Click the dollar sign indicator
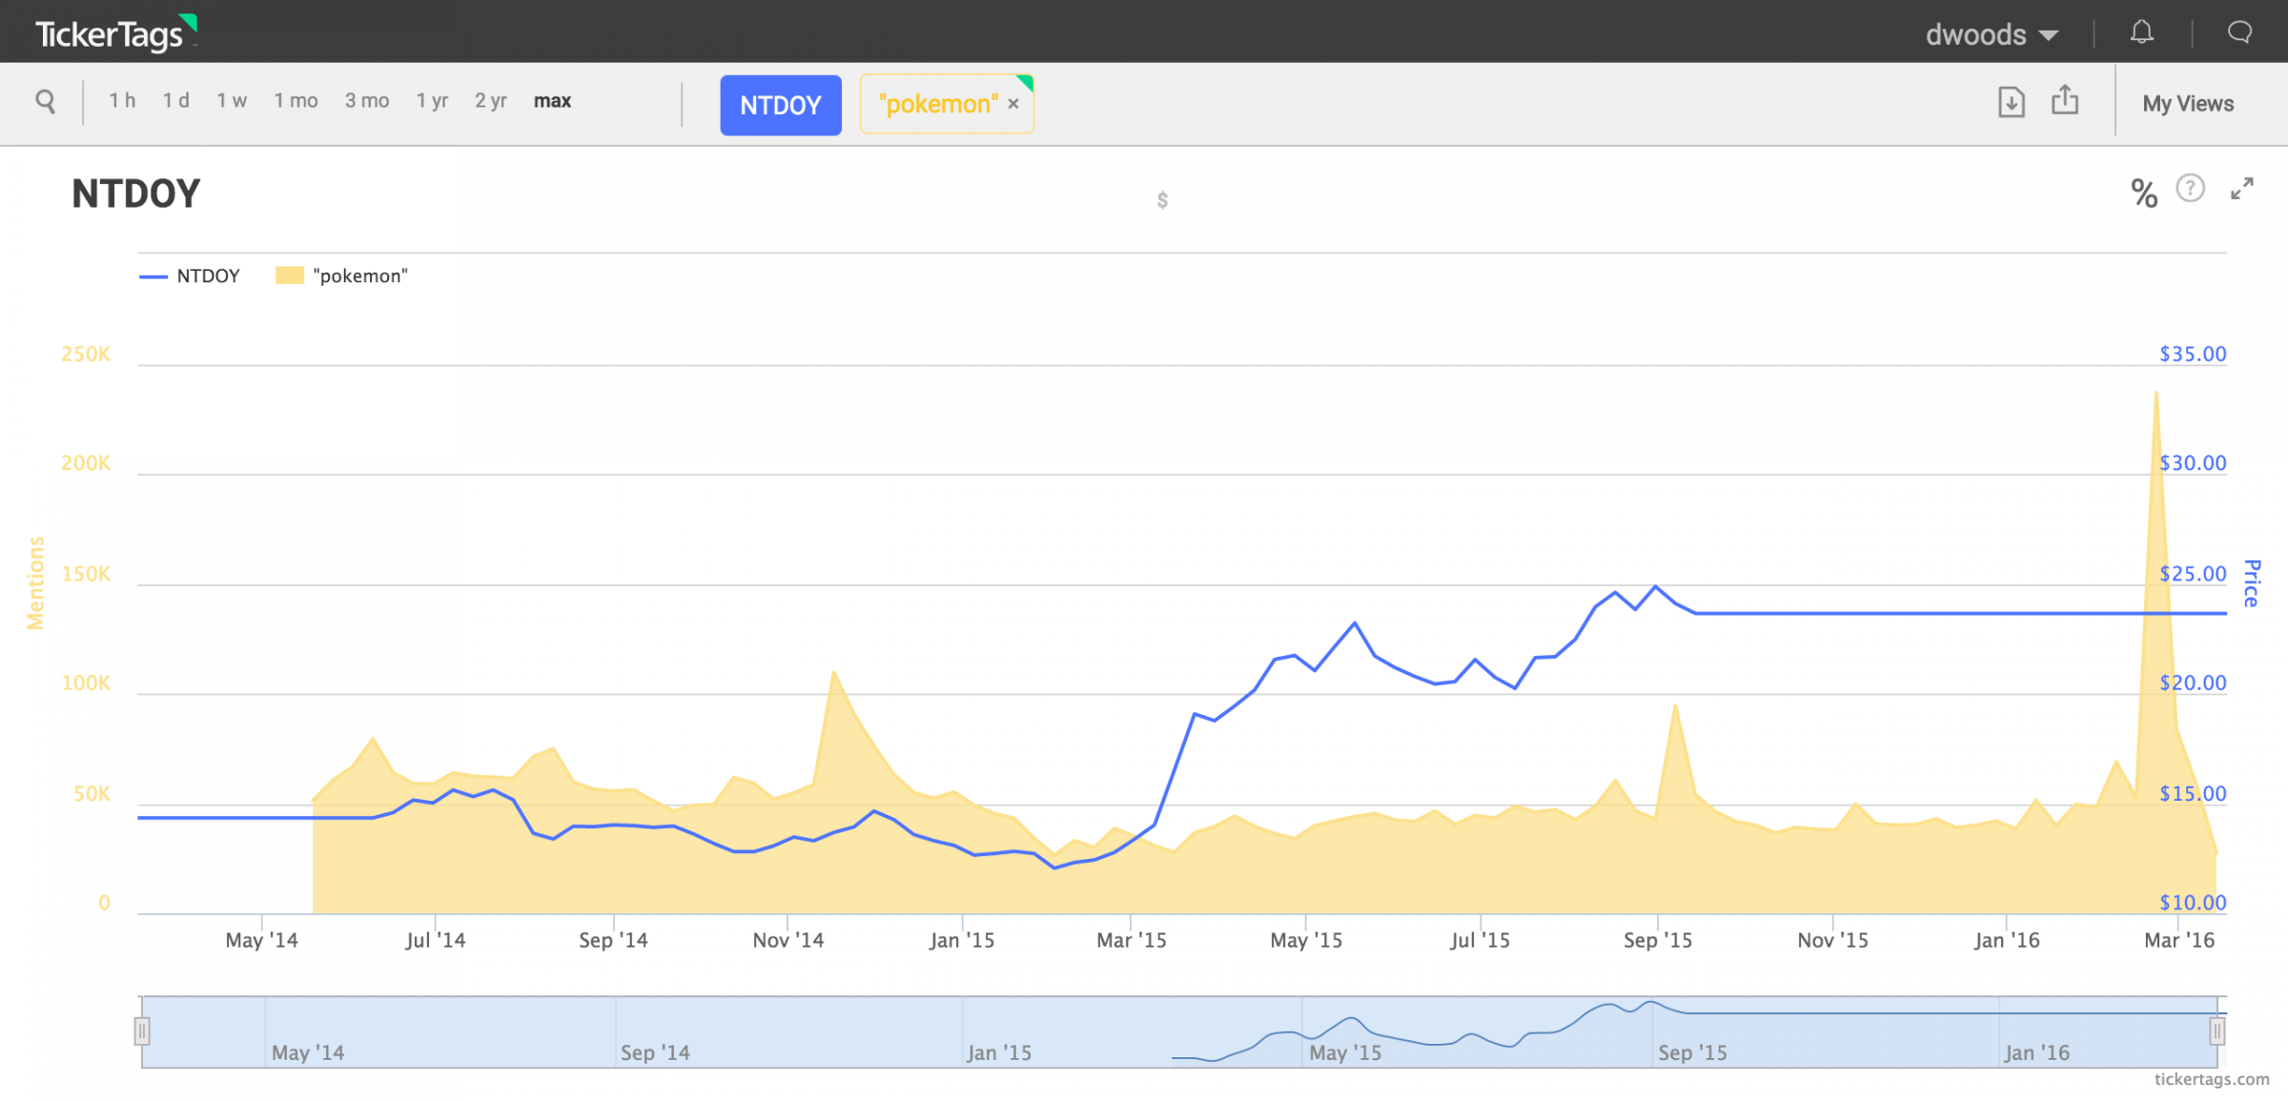 [x=1162, y=200]
